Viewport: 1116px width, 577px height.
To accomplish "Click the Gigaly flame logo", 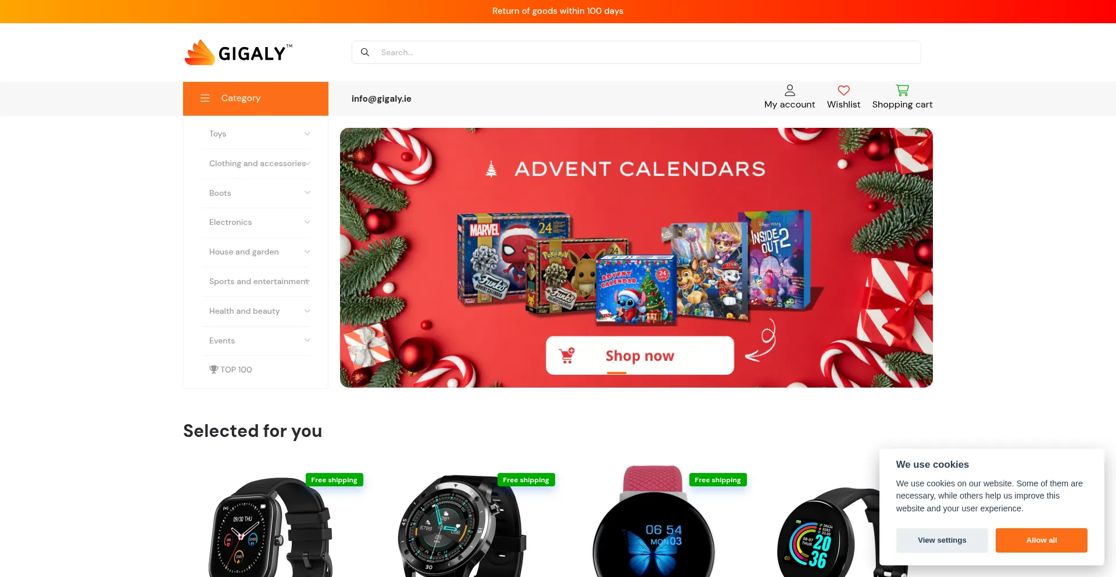I will click(200, 52).
